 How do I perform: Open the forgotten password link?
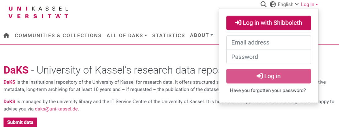click(268, 91)
